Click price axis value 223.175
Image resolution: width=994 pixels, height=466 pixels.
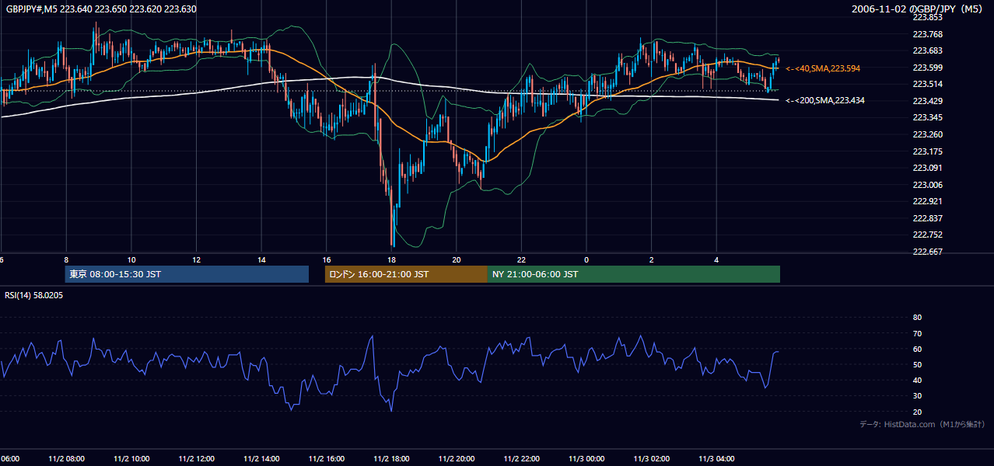tap(927, 151)
